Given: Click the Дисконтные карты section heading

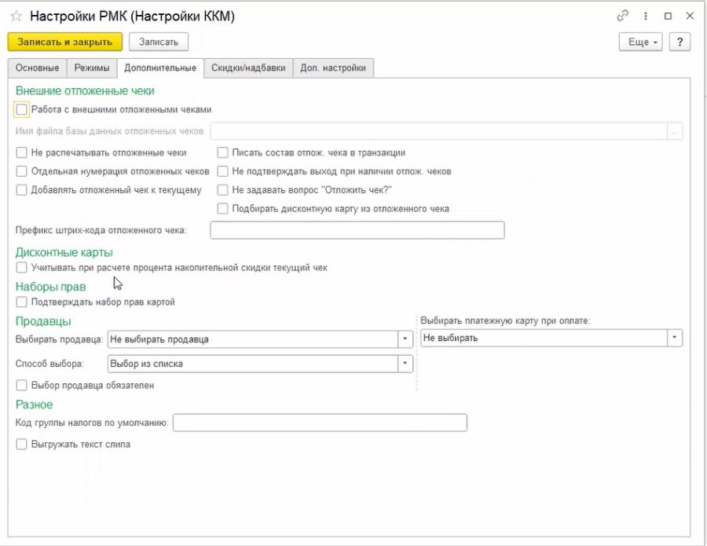Looking at the screenshot, I should pyautogui.click(x=64, y=252).
